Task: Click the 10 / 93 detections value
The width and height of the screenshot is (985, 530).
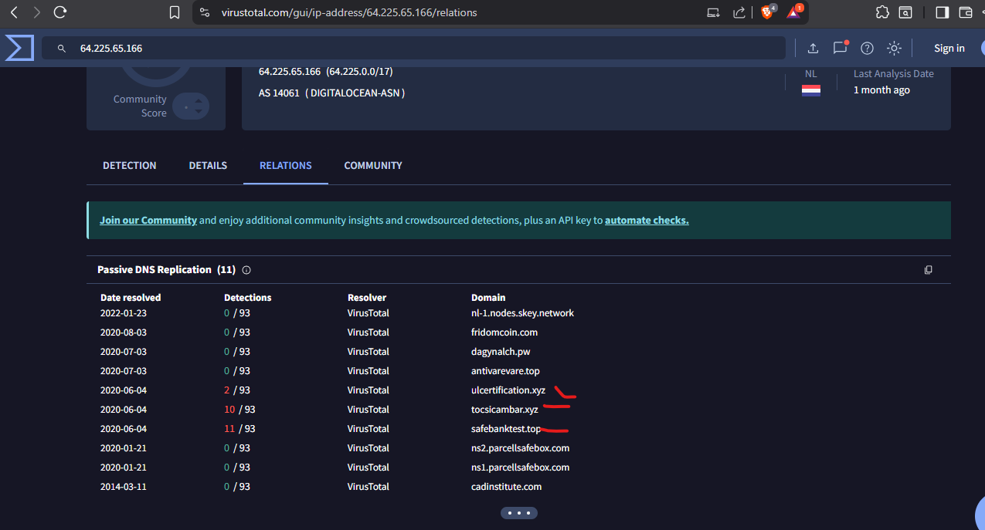Action: click(x=239, y=410)
